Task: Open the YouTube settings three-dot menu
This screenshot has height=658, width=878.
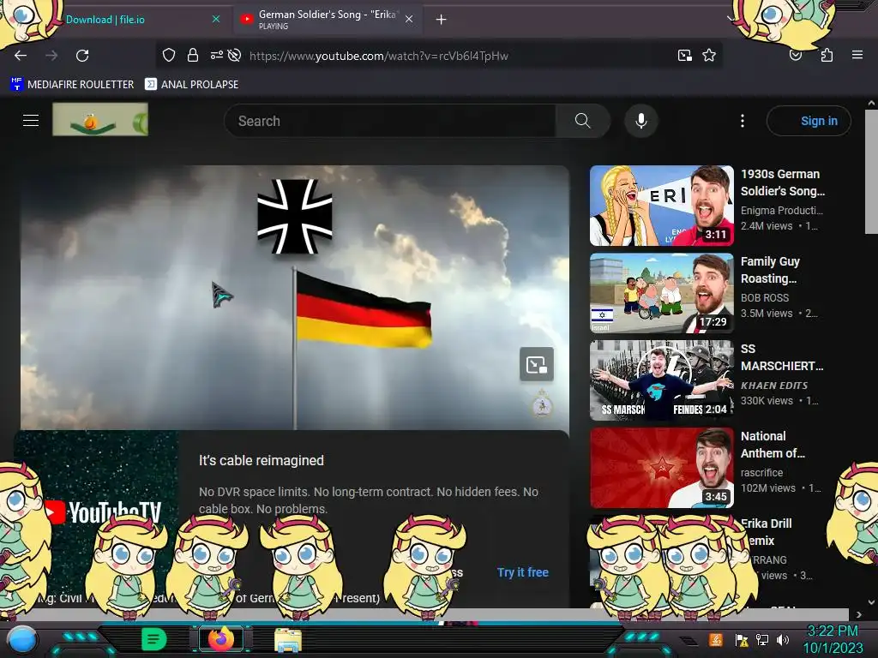Action: point(743,121)
